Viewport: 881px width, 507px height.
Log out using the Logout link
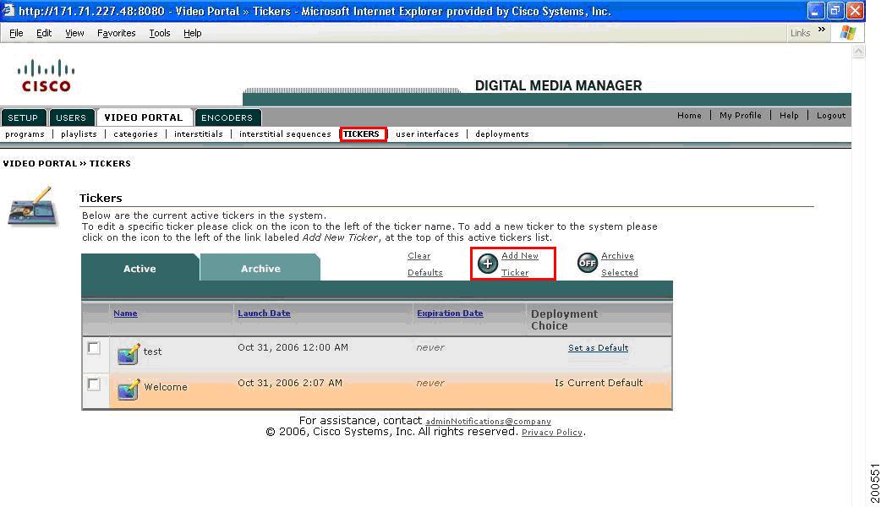[831, 115]
